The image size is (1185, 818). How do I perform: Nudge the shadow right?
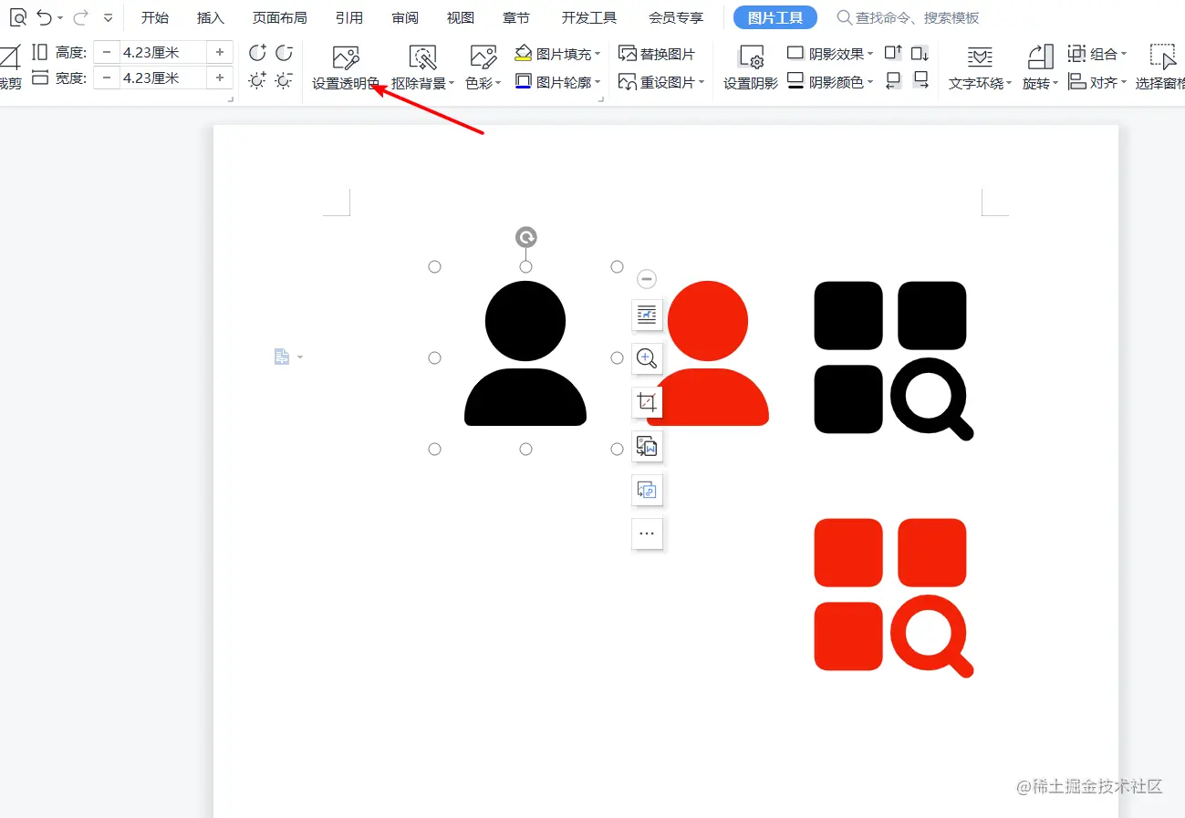(x=920, y=80)
